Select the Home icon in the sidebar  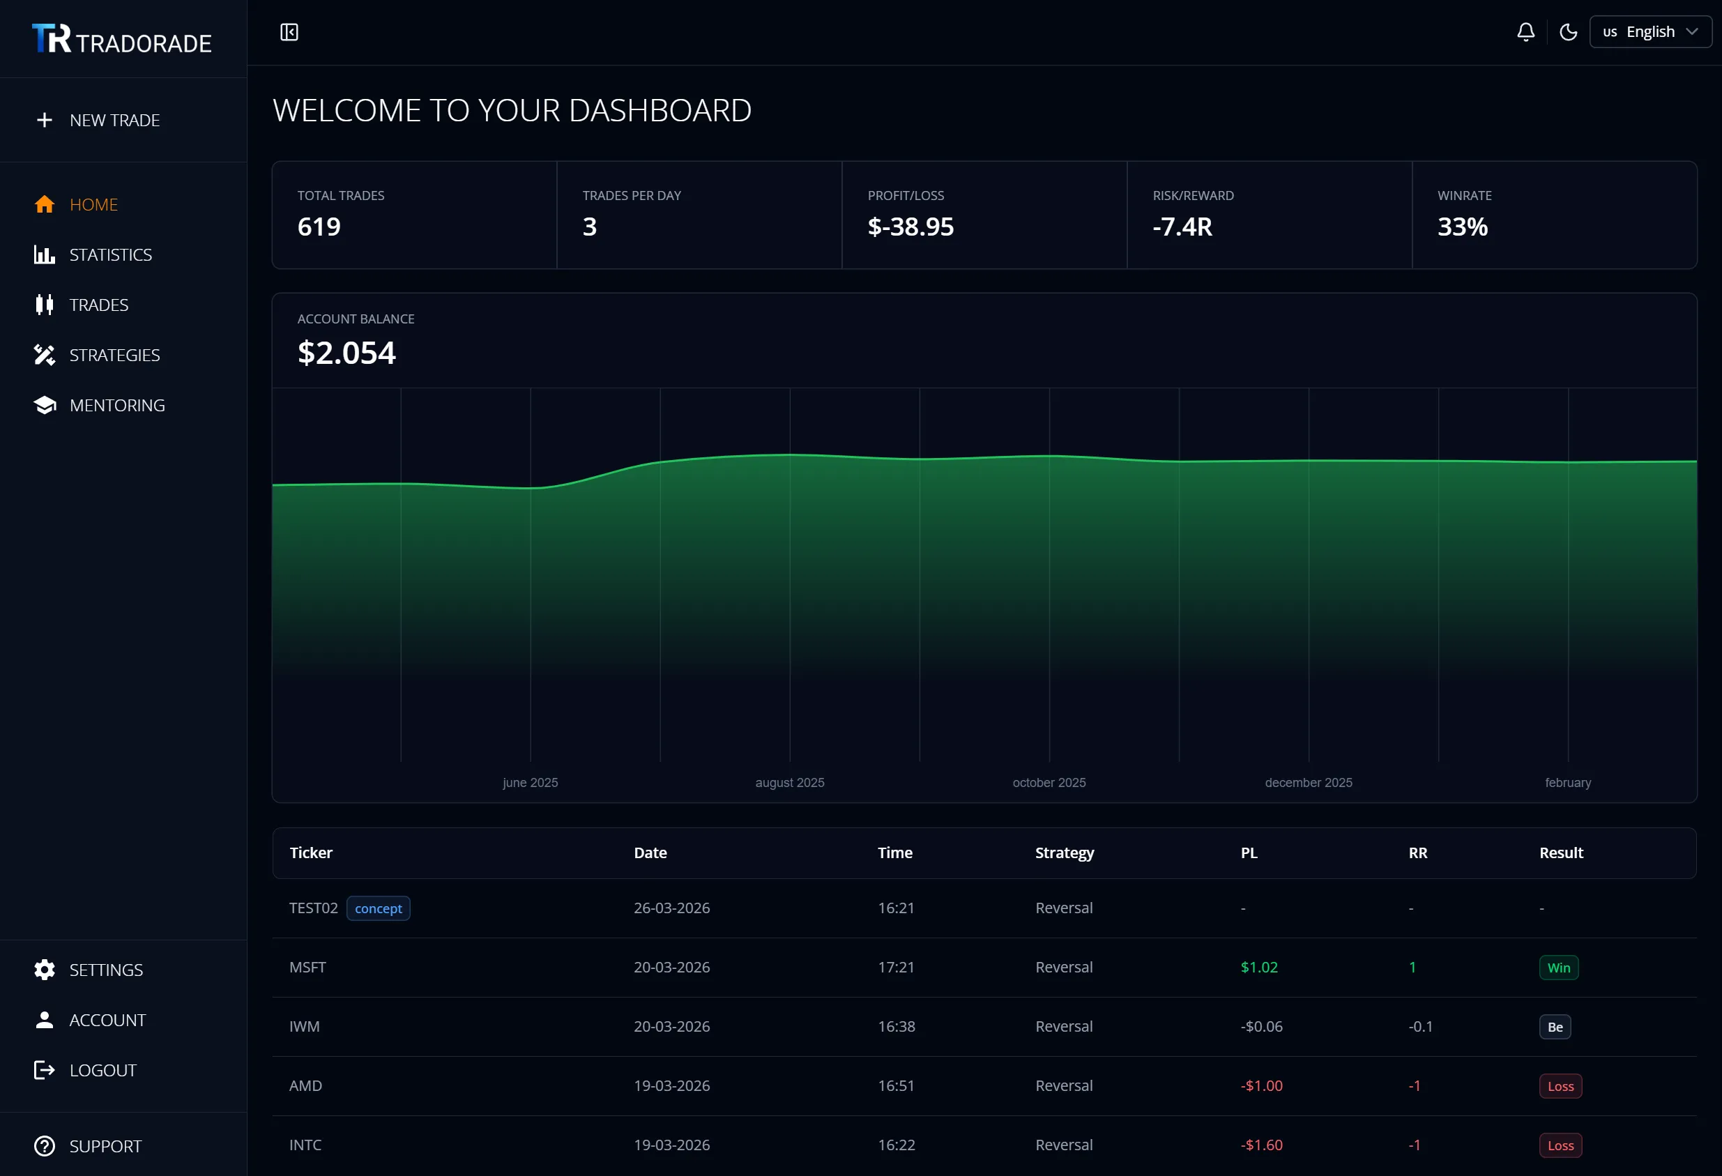pos(44,204)
